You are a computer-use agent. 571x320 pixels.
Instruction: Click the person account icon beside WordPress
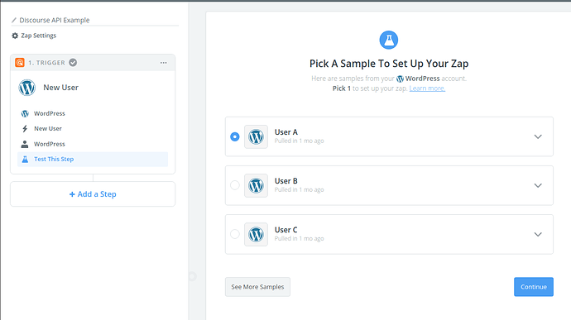[x=24, y=144]
